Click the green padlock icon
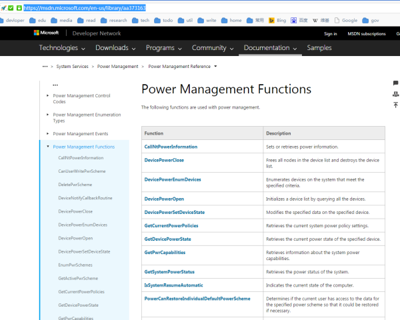 19,8
